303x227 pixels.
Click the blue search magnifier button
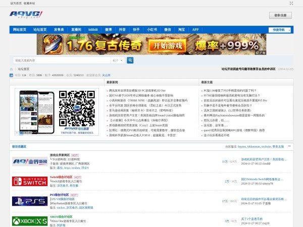pyautogui.click(x=130, y=60)
